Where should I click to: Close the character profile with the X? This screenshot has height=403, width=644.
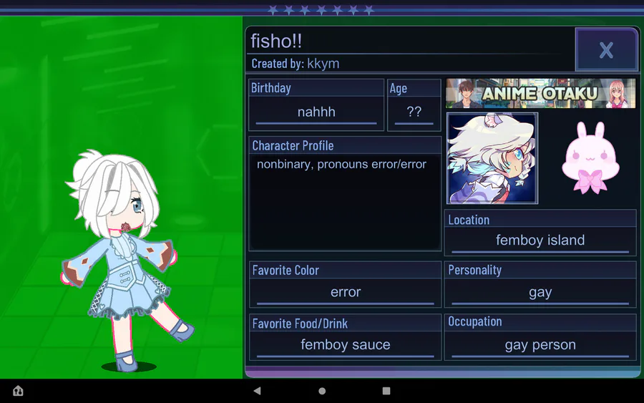(x=606, y=49)
